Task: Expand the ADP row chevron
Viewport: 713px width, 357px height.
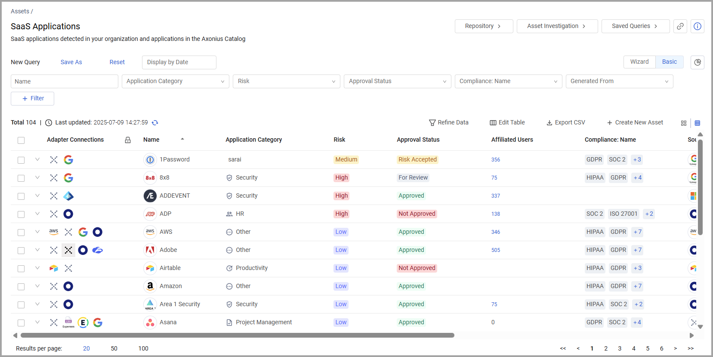Action: [x=37, y=214]
